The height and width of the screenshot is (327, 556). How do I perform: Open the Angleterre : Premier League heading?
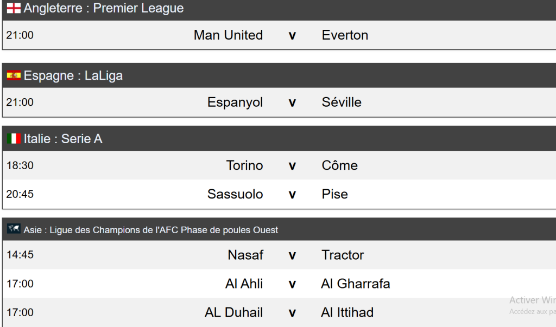(104, 9)
